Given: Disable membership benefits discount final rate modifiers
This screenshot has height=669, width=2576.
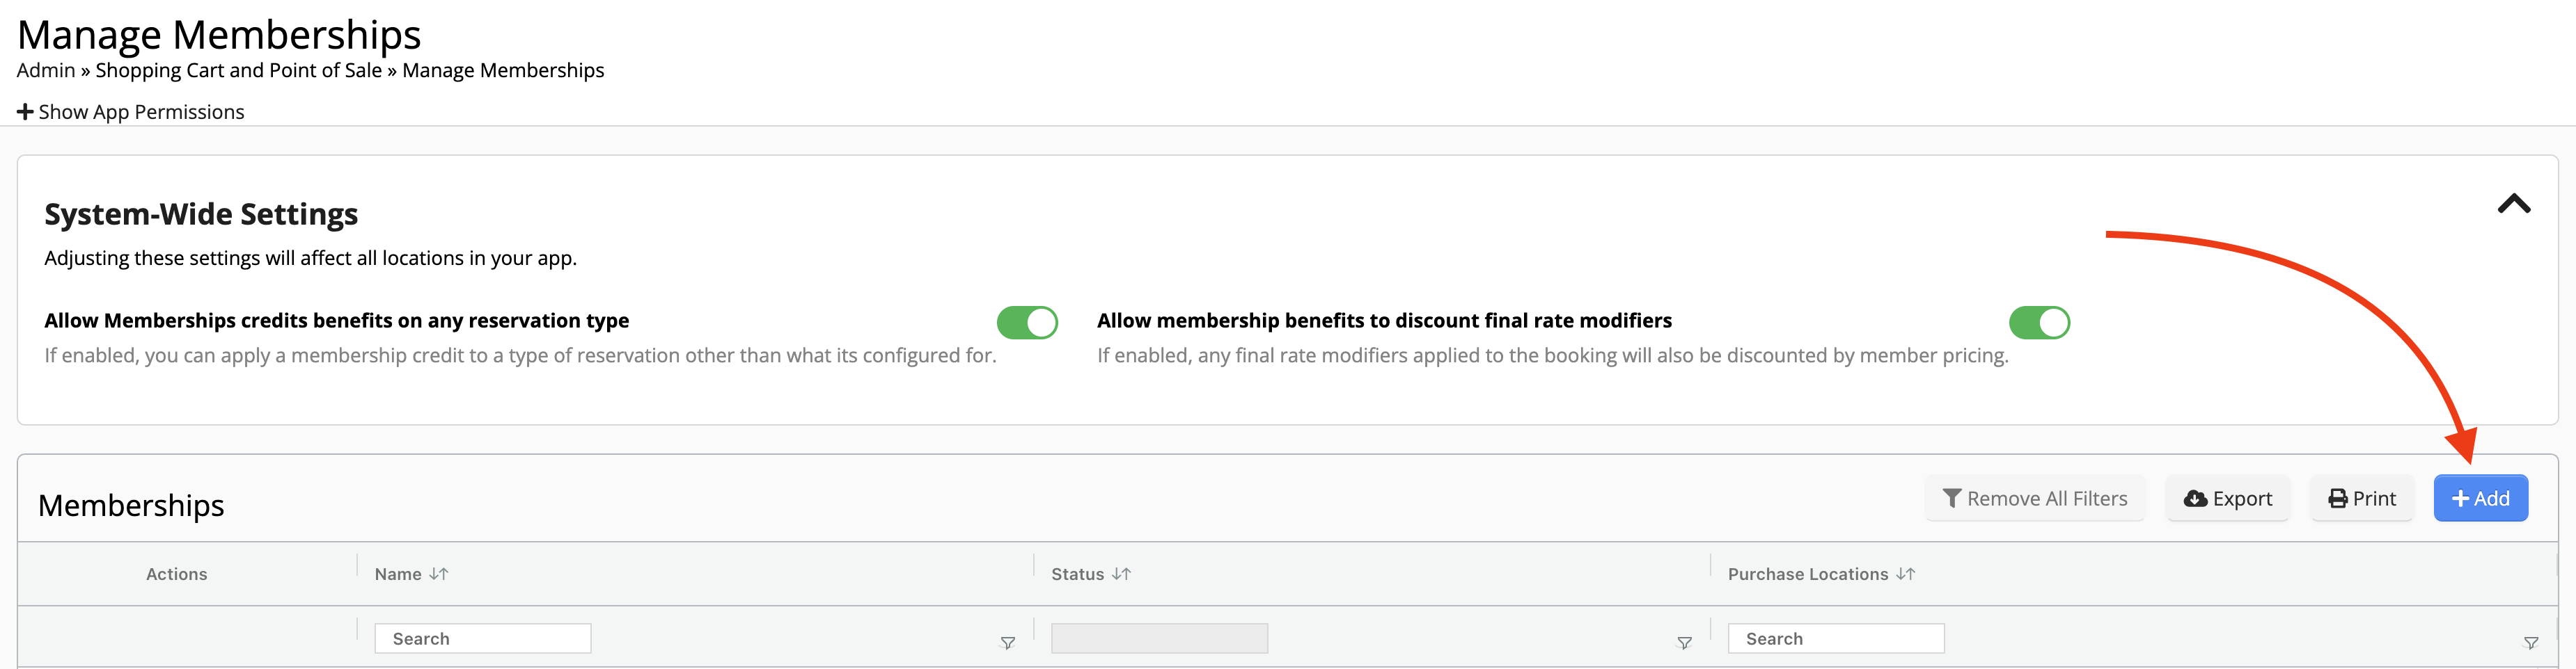Looking at the screenshot, I should pos(2039,323).
